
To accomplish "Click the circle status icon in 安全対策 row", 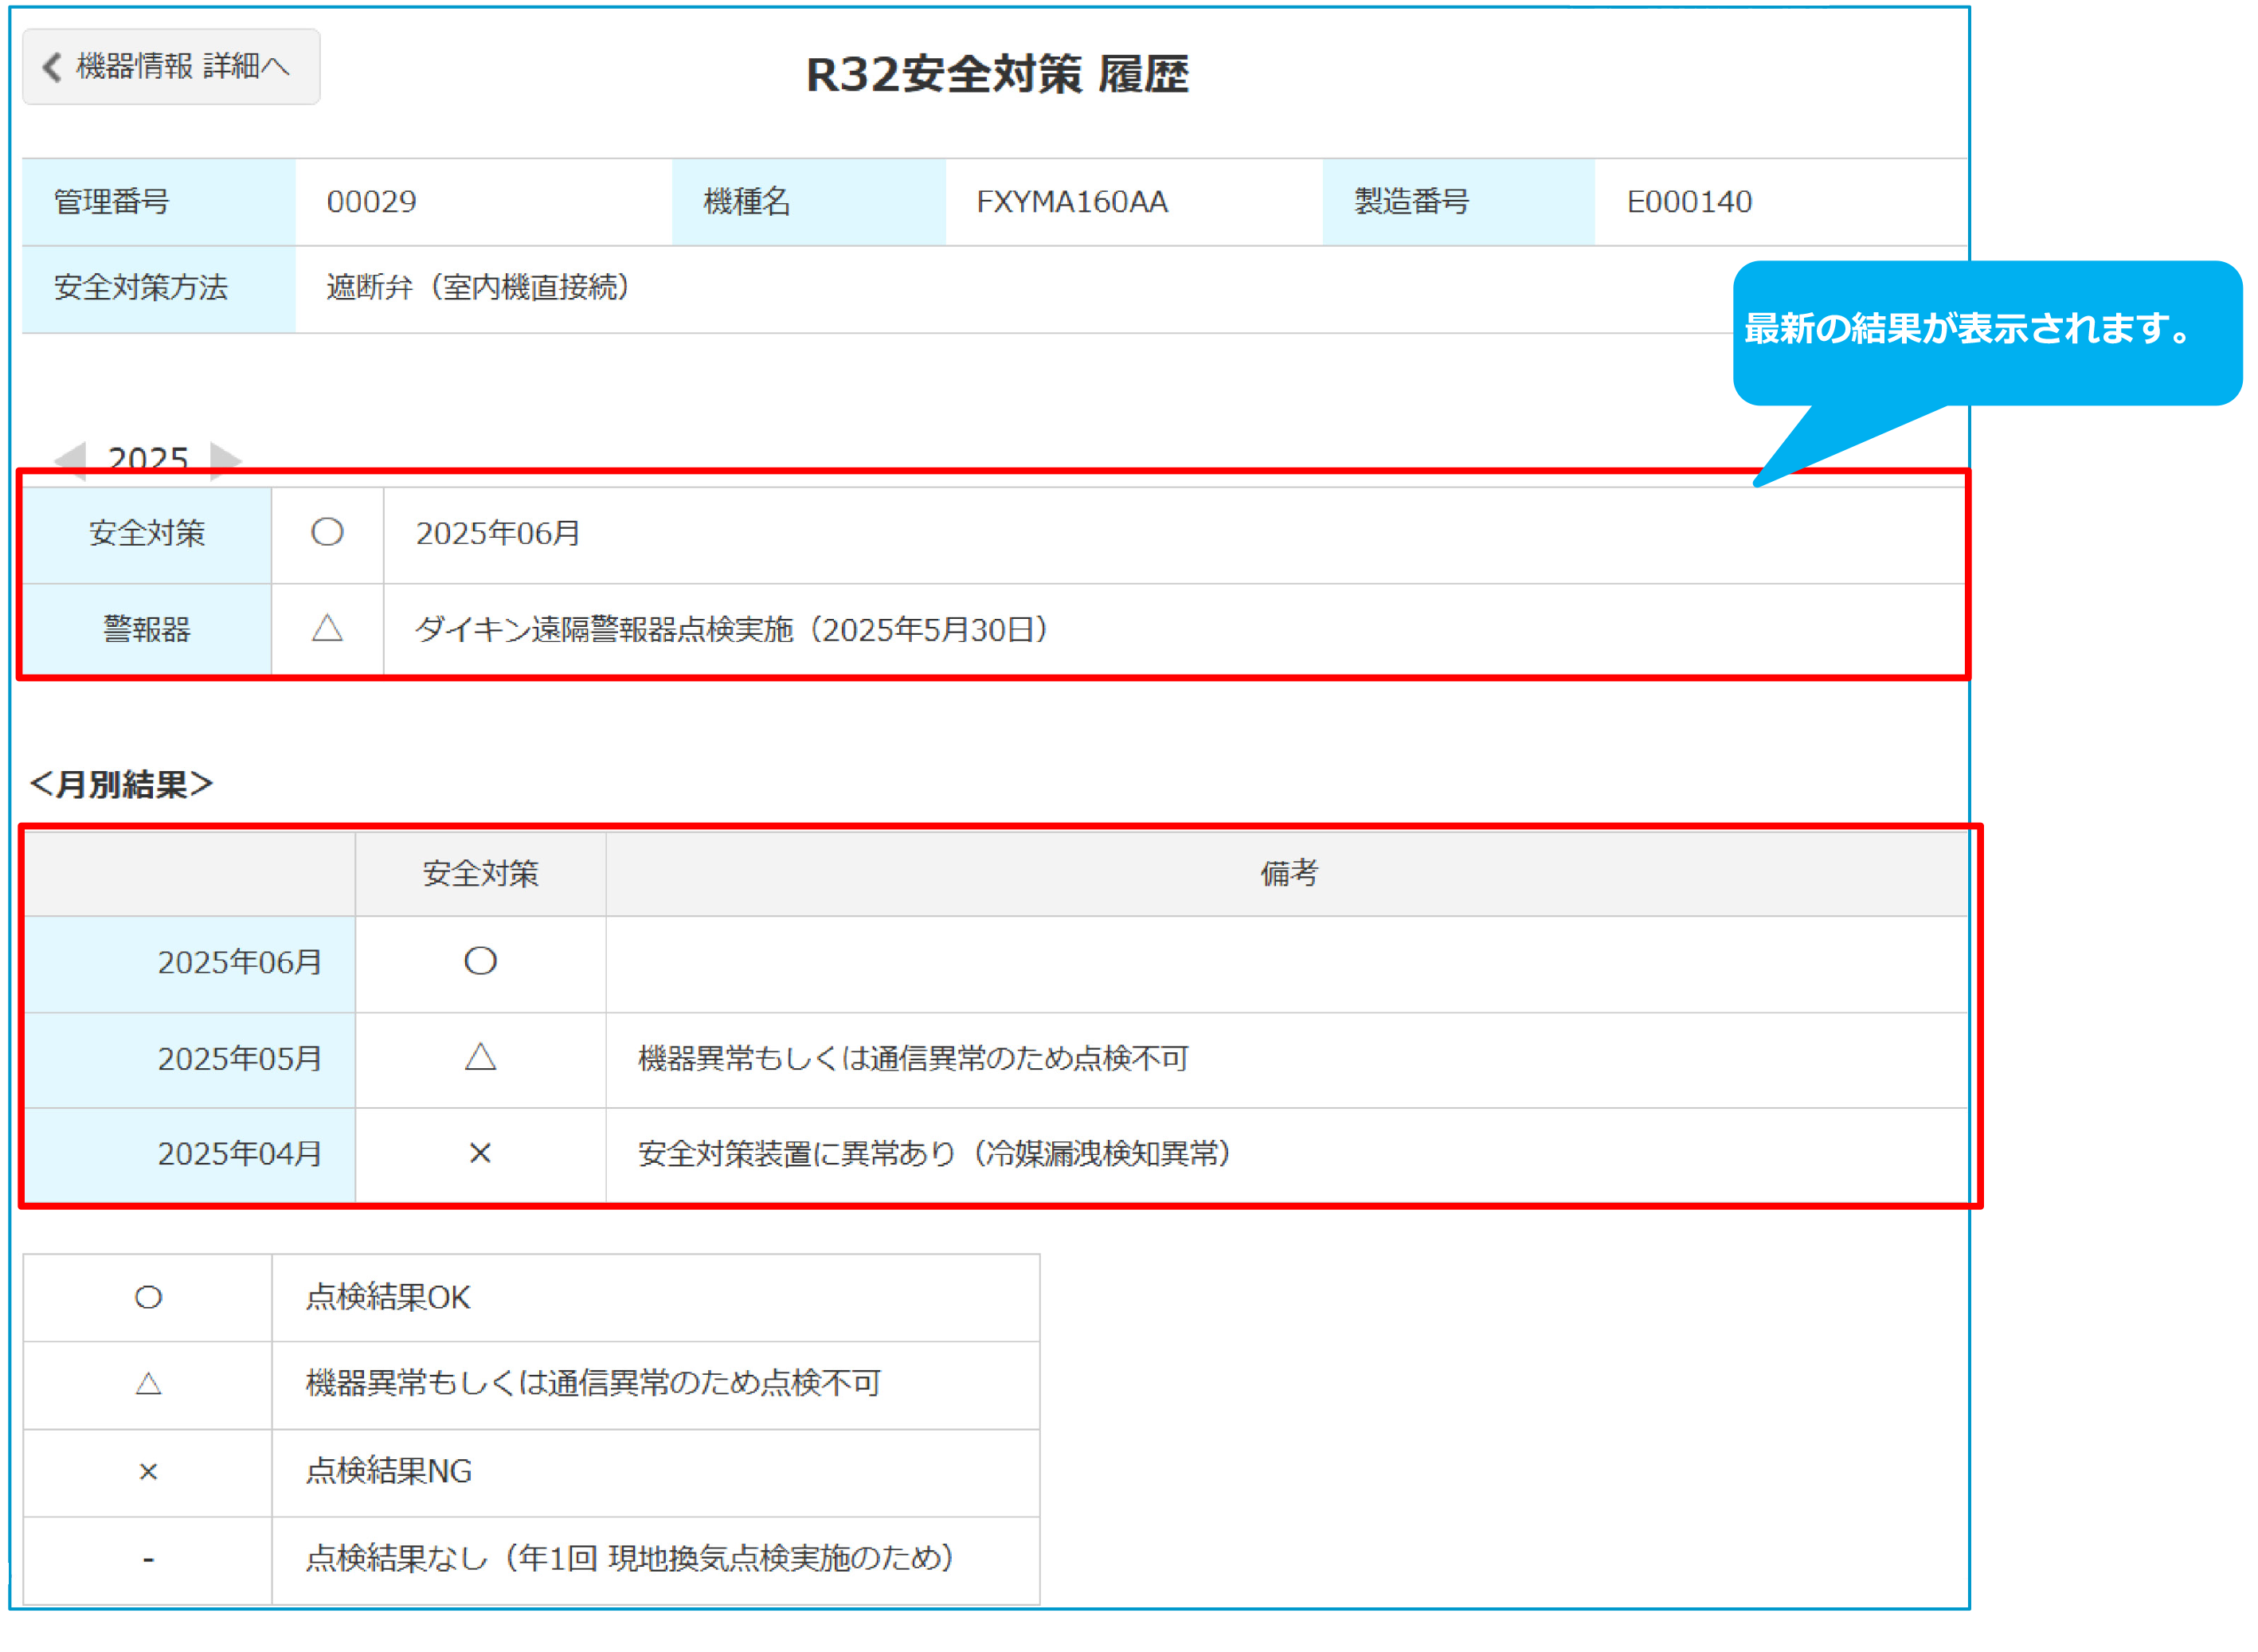I will pos(327,533).
